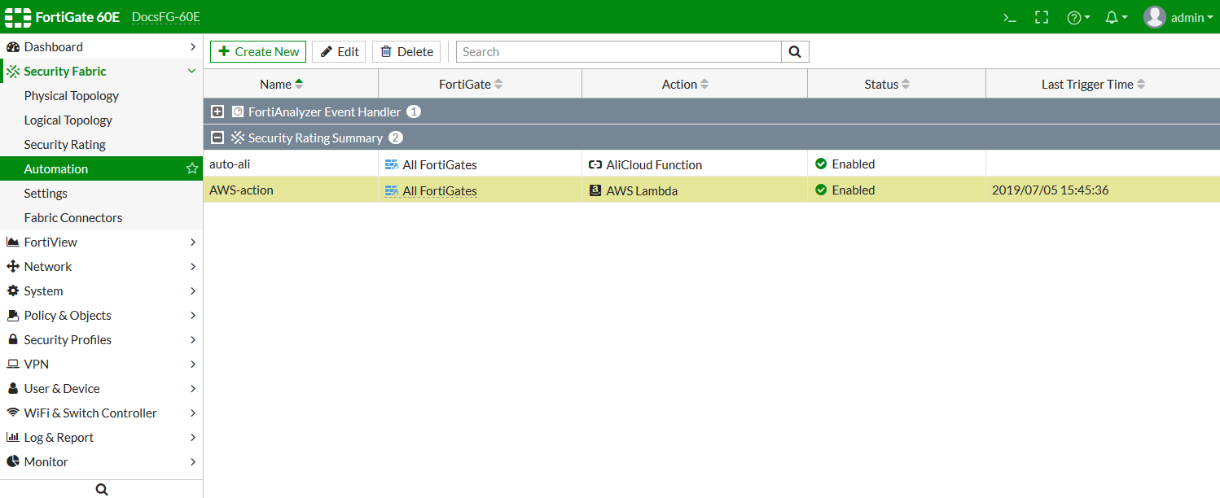Image resolution: width=1220 pixels, height=498 pixels.
Task: Open the Physical Topology page
Action: [72, 96]
